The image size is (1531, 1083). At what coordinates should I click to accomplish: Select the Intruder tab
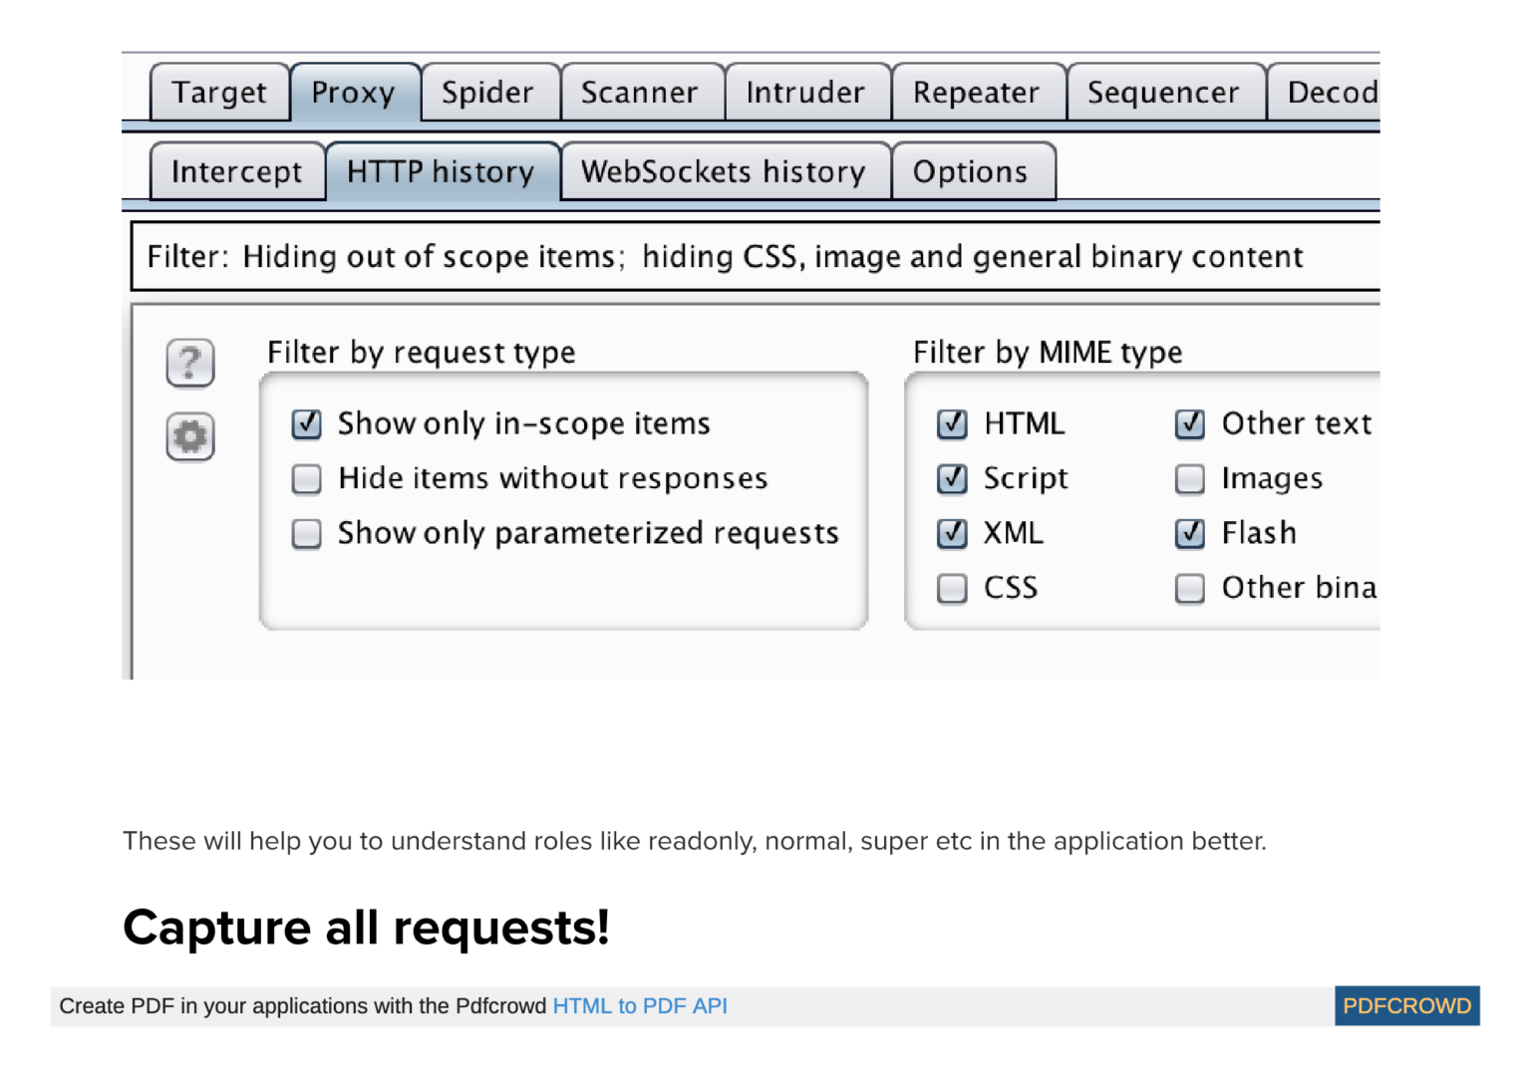point(806,92)
